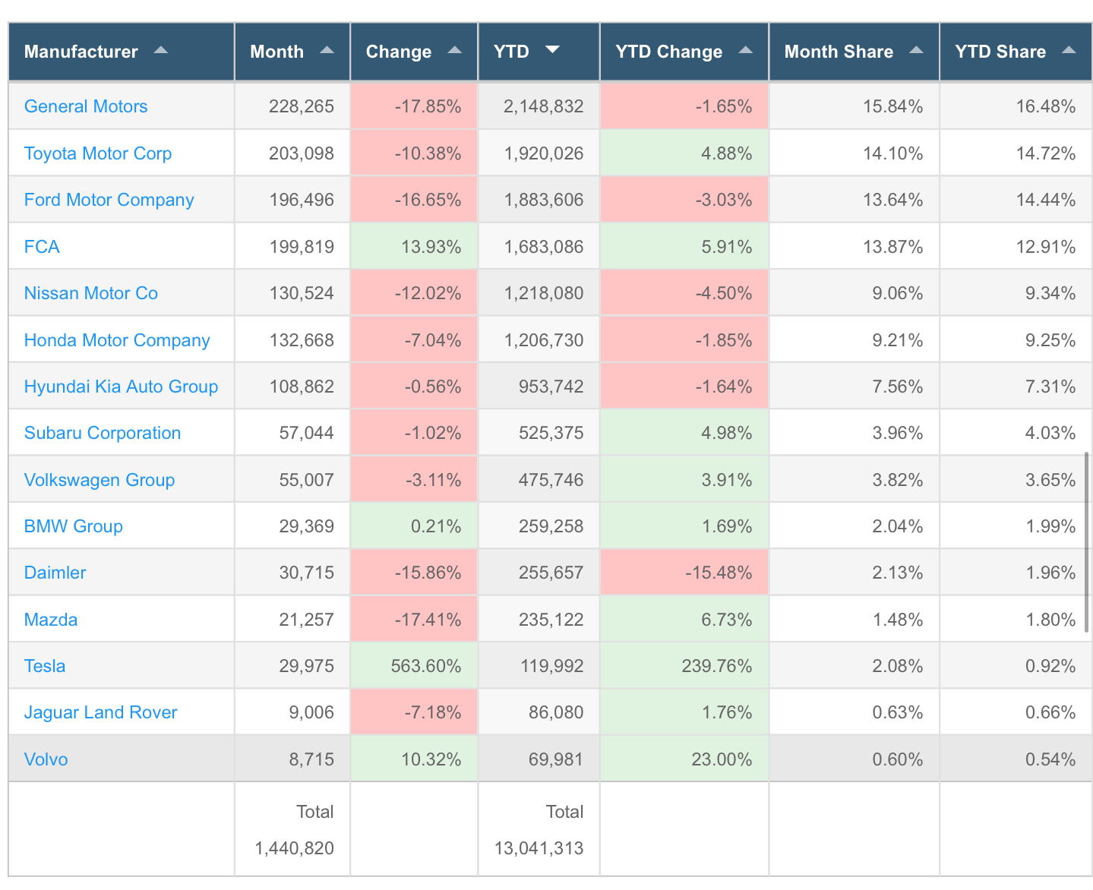Image resolution: width=1093 pixels, height=890 pixels.
Task: Sort table by Manufacturer header label
Action: pyautogui.click(x=81, y=52)
